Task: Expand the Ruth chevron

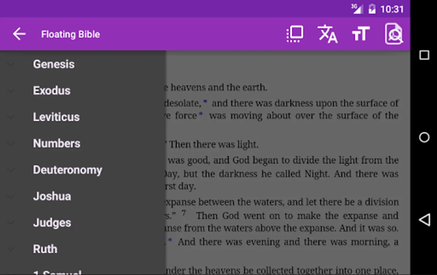Action: click(x=11, y=249)
